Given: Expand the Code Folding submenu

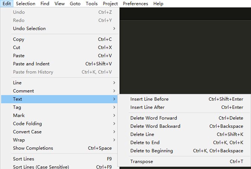Looking at the screenshot, I should 59,124.
